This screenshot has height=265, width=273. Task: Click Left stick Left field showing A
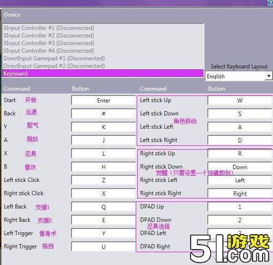240,127
